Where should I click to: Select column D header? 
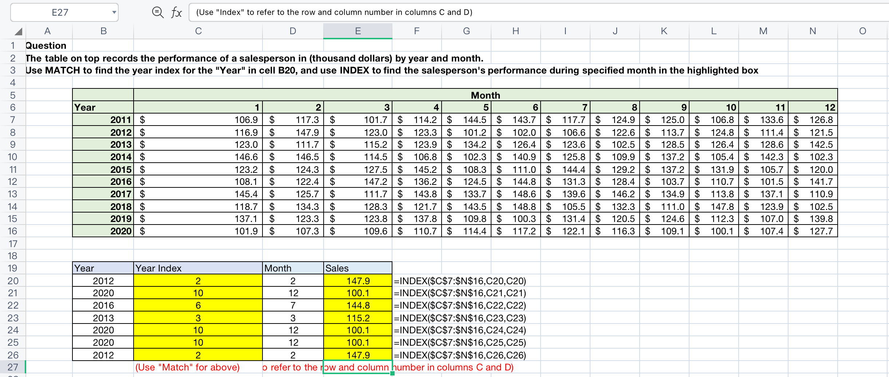point(293,31)
